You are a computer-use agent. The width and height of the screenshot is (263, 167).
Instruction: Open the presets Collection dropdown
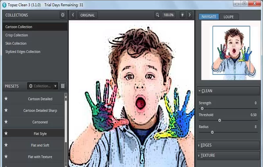(x=43, y=86)
